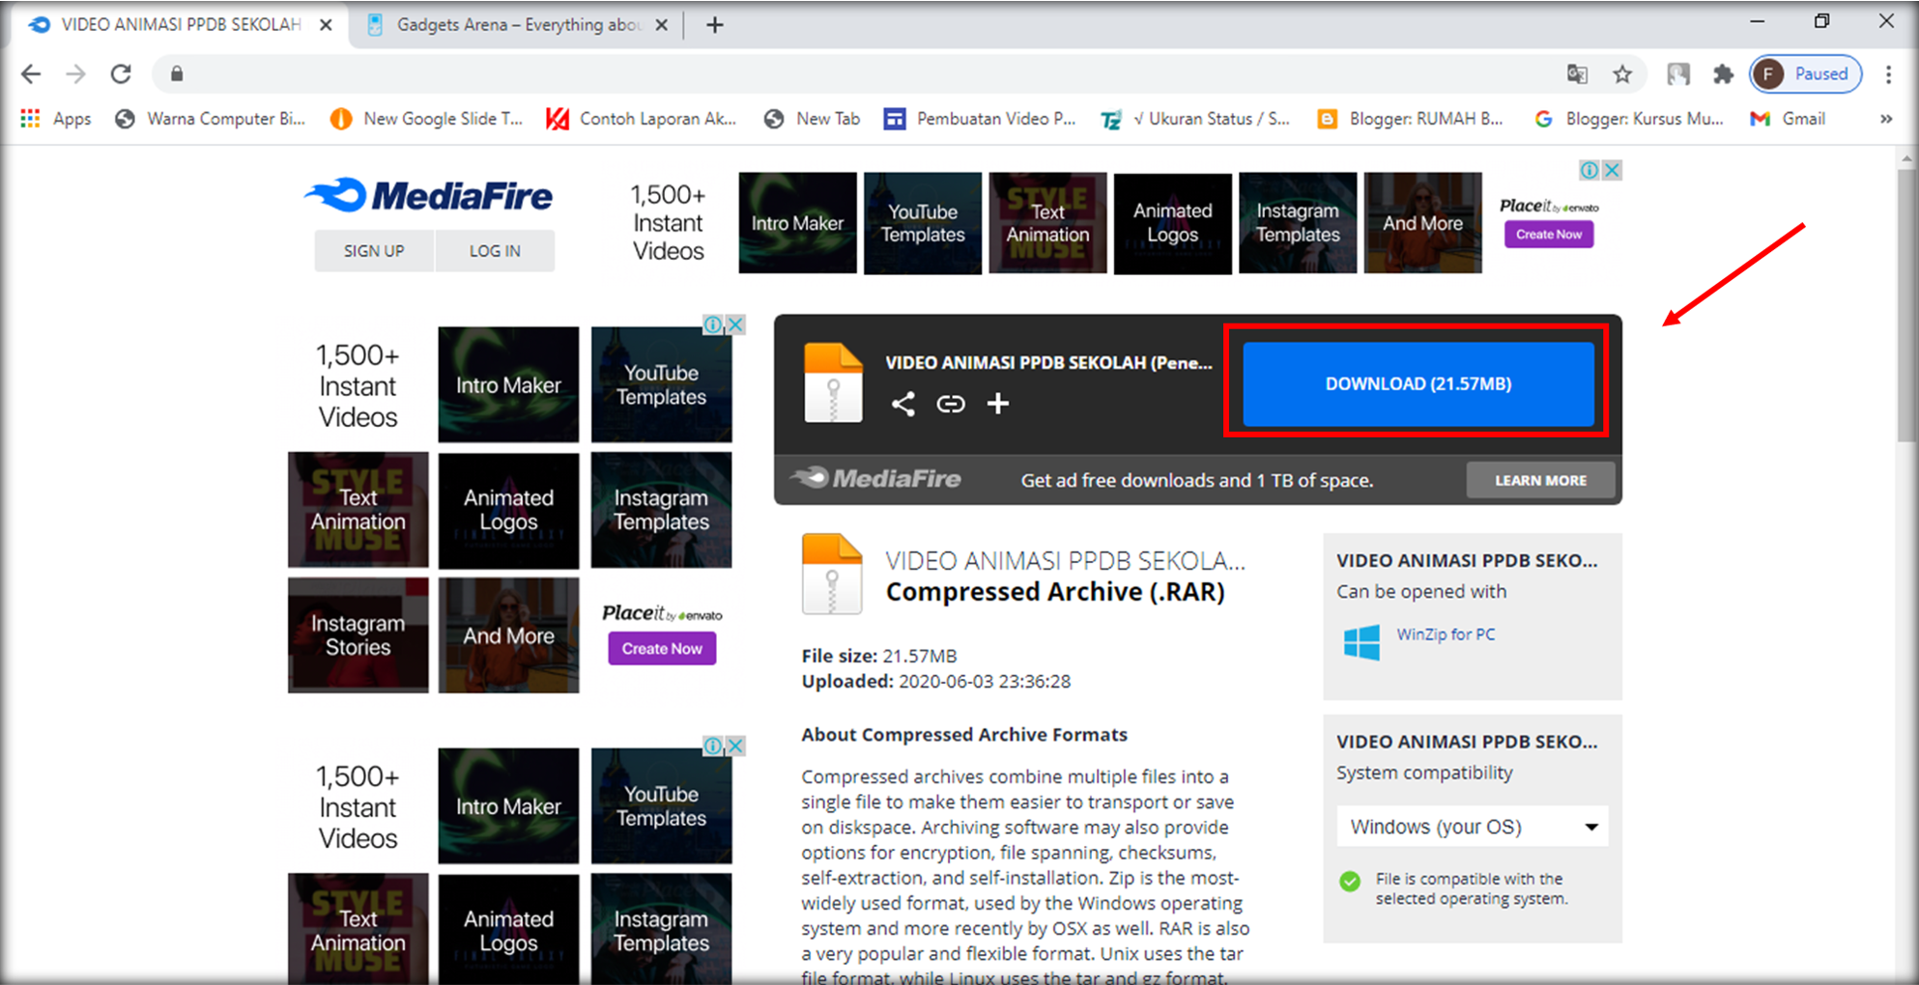
Task: Close the upper left sidebar ad
Action: [735, 324]
